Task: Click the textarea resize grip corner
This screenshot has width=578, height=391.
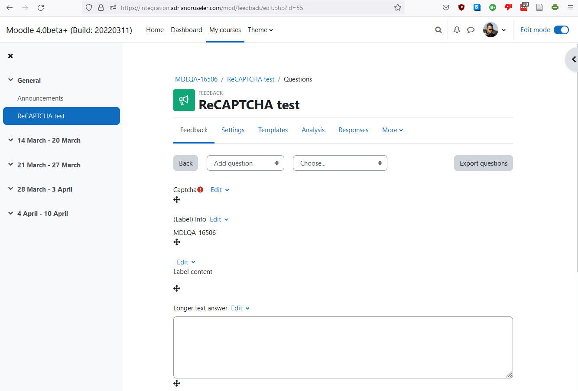Action: click(x=509, y=375)
